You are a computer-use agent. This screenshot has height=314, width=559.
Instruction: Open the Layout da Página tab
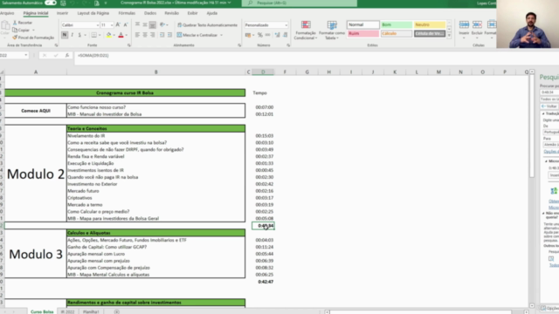(x=93, y=13)
